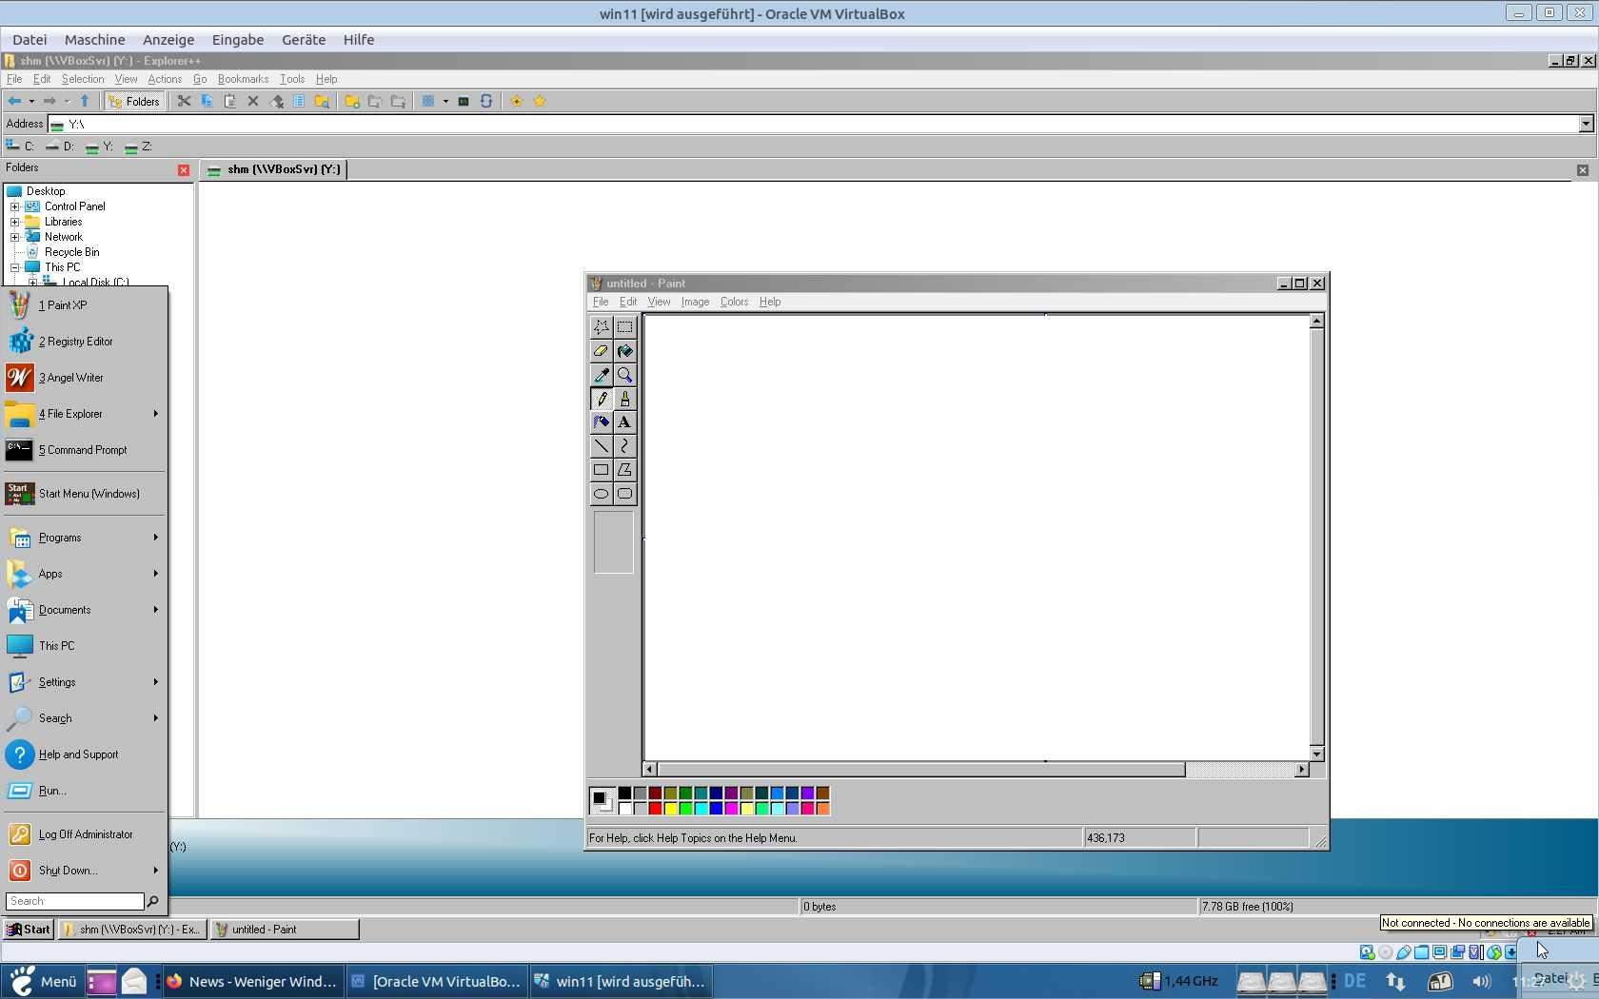
Task: Select the Eraser tool in Paint
Action: (601, 351)
